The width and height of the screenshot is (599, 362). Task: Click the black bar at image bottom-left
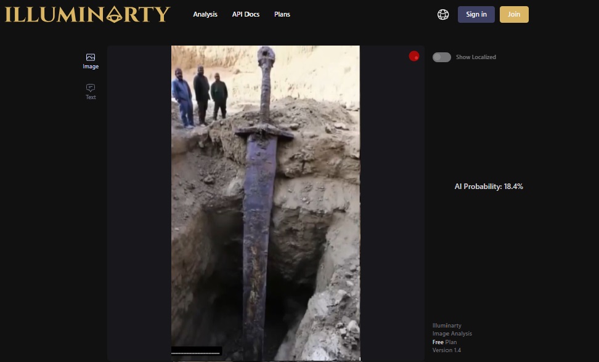pos(197,351)
